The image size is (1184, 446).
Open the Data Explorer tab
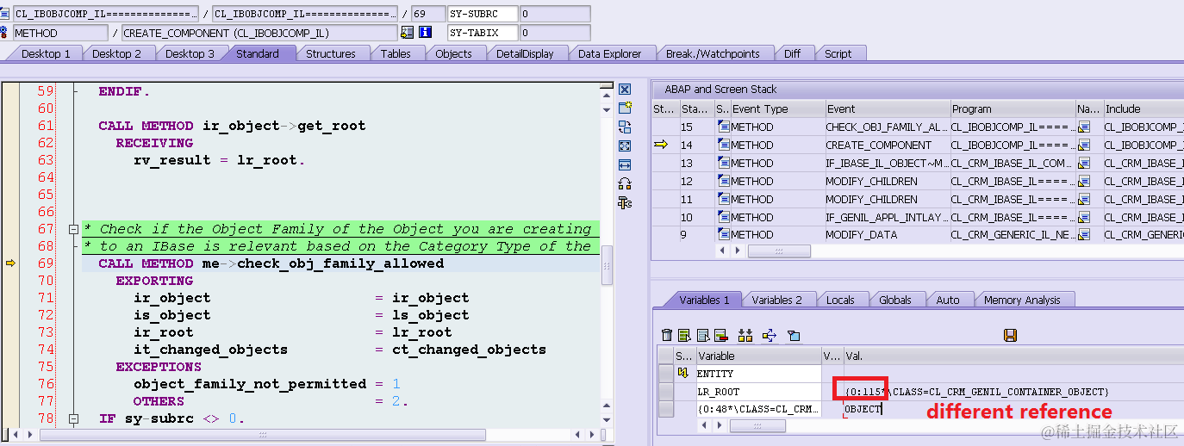[x=609, y=53]
